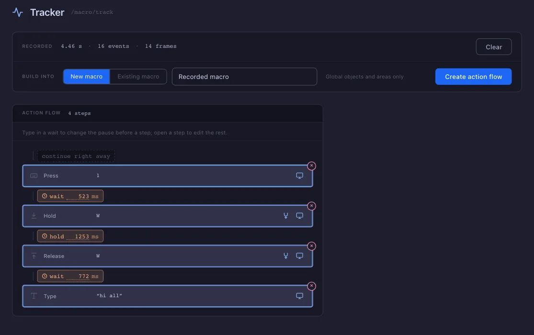Screen dimensions: 534x335
Task: Remove the Type "hi all" step
Action: tap(311, 286)
